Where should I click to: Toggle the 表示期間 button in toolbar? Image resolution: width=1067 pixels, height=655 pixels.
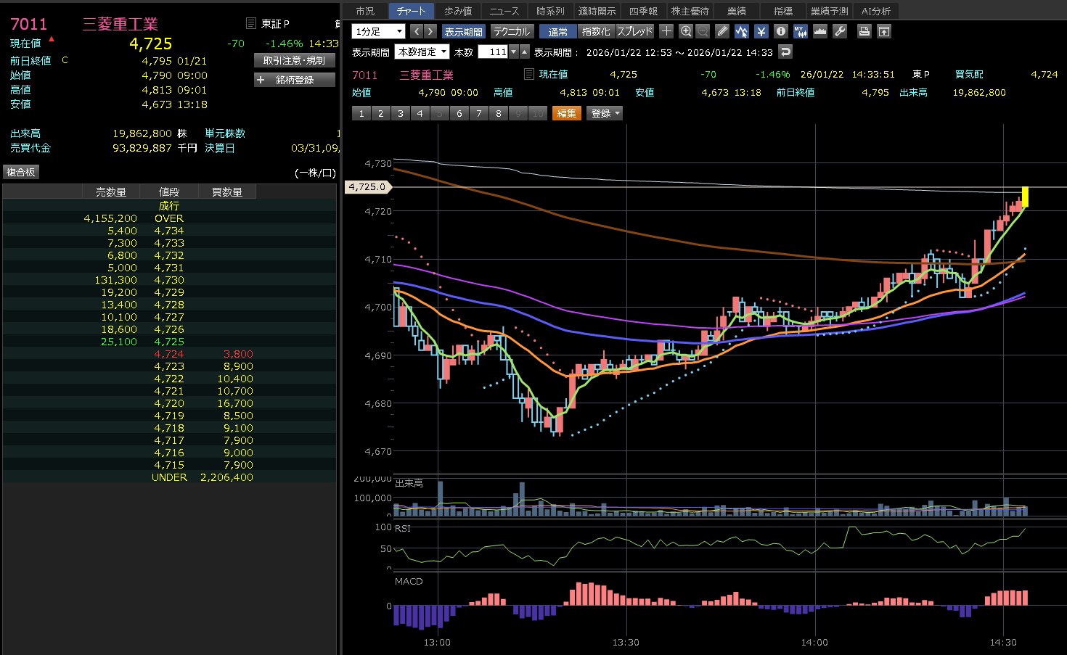point(463,31)
